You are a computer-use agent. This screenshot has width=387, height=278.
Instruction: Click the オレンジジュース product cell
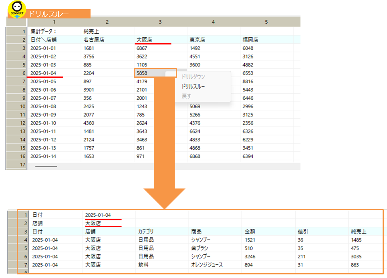coord(215,265)
